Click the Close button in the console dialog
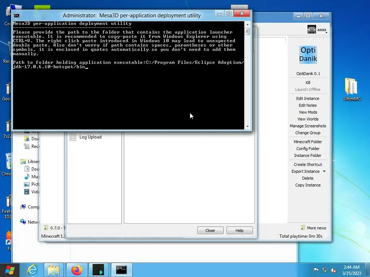Image resolution: width=370 pixels, height=277 pixels. pos(210,230)
